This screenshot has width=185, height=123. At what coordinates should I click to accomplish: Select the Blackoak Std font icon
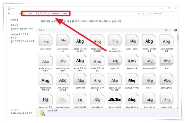[x=115, y=99]
